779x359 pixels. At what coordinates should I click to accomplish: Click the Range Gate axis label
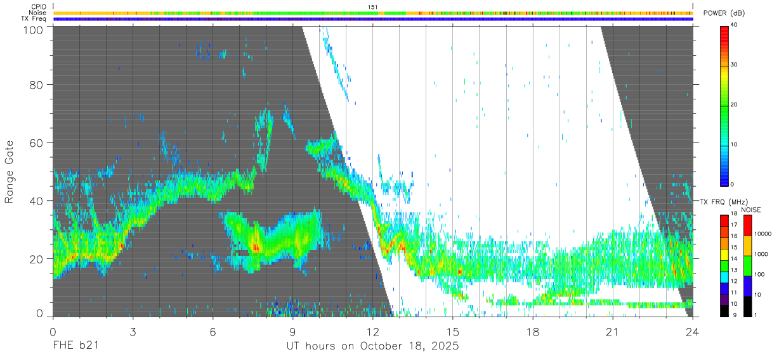pos(10,172)
